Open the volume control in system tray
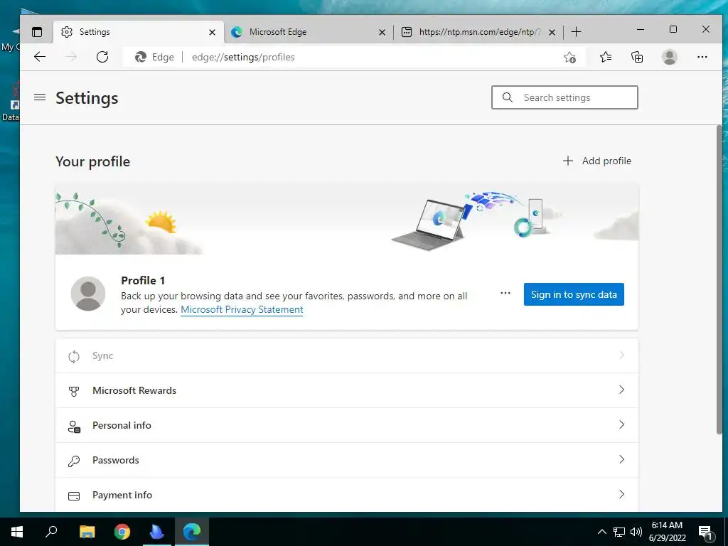The width and height of the screenshot is (728, 546). (x=636, y=532)
